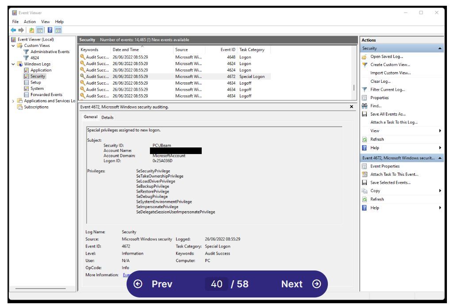Select the System log

pyautogui.click(x=37, y=89)
